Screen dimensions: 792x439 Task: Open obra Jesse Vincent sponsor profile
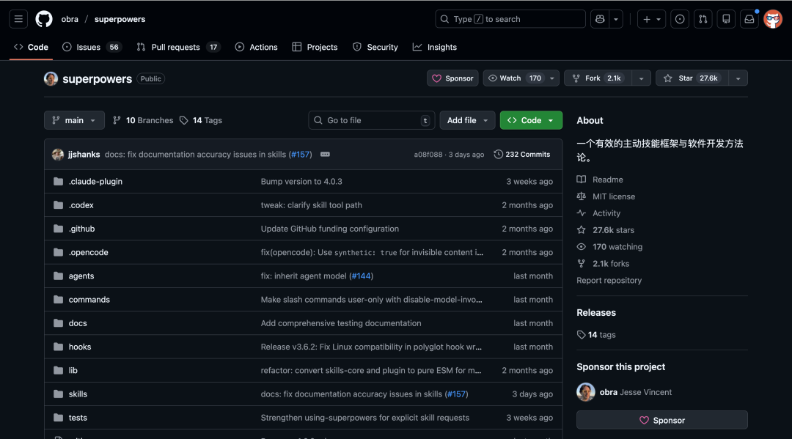click(x=635, y=392)
